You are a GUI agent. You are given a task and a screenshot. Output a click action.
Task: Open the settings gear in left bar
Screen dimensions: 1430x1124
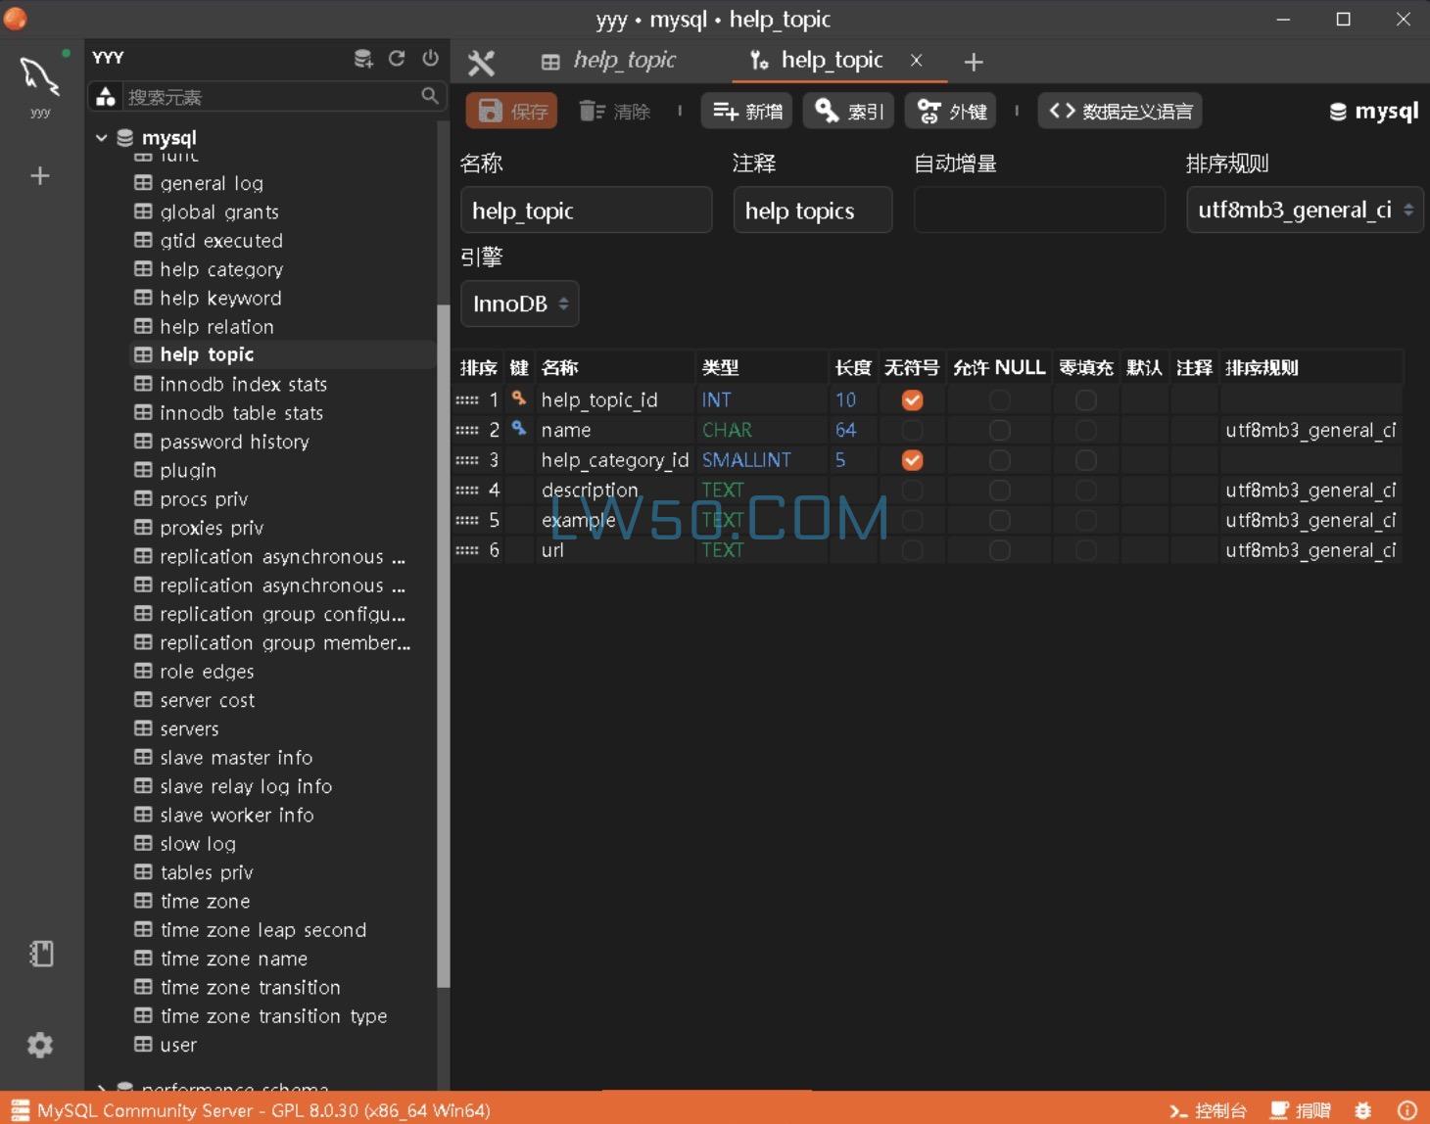pos(40,1045)
